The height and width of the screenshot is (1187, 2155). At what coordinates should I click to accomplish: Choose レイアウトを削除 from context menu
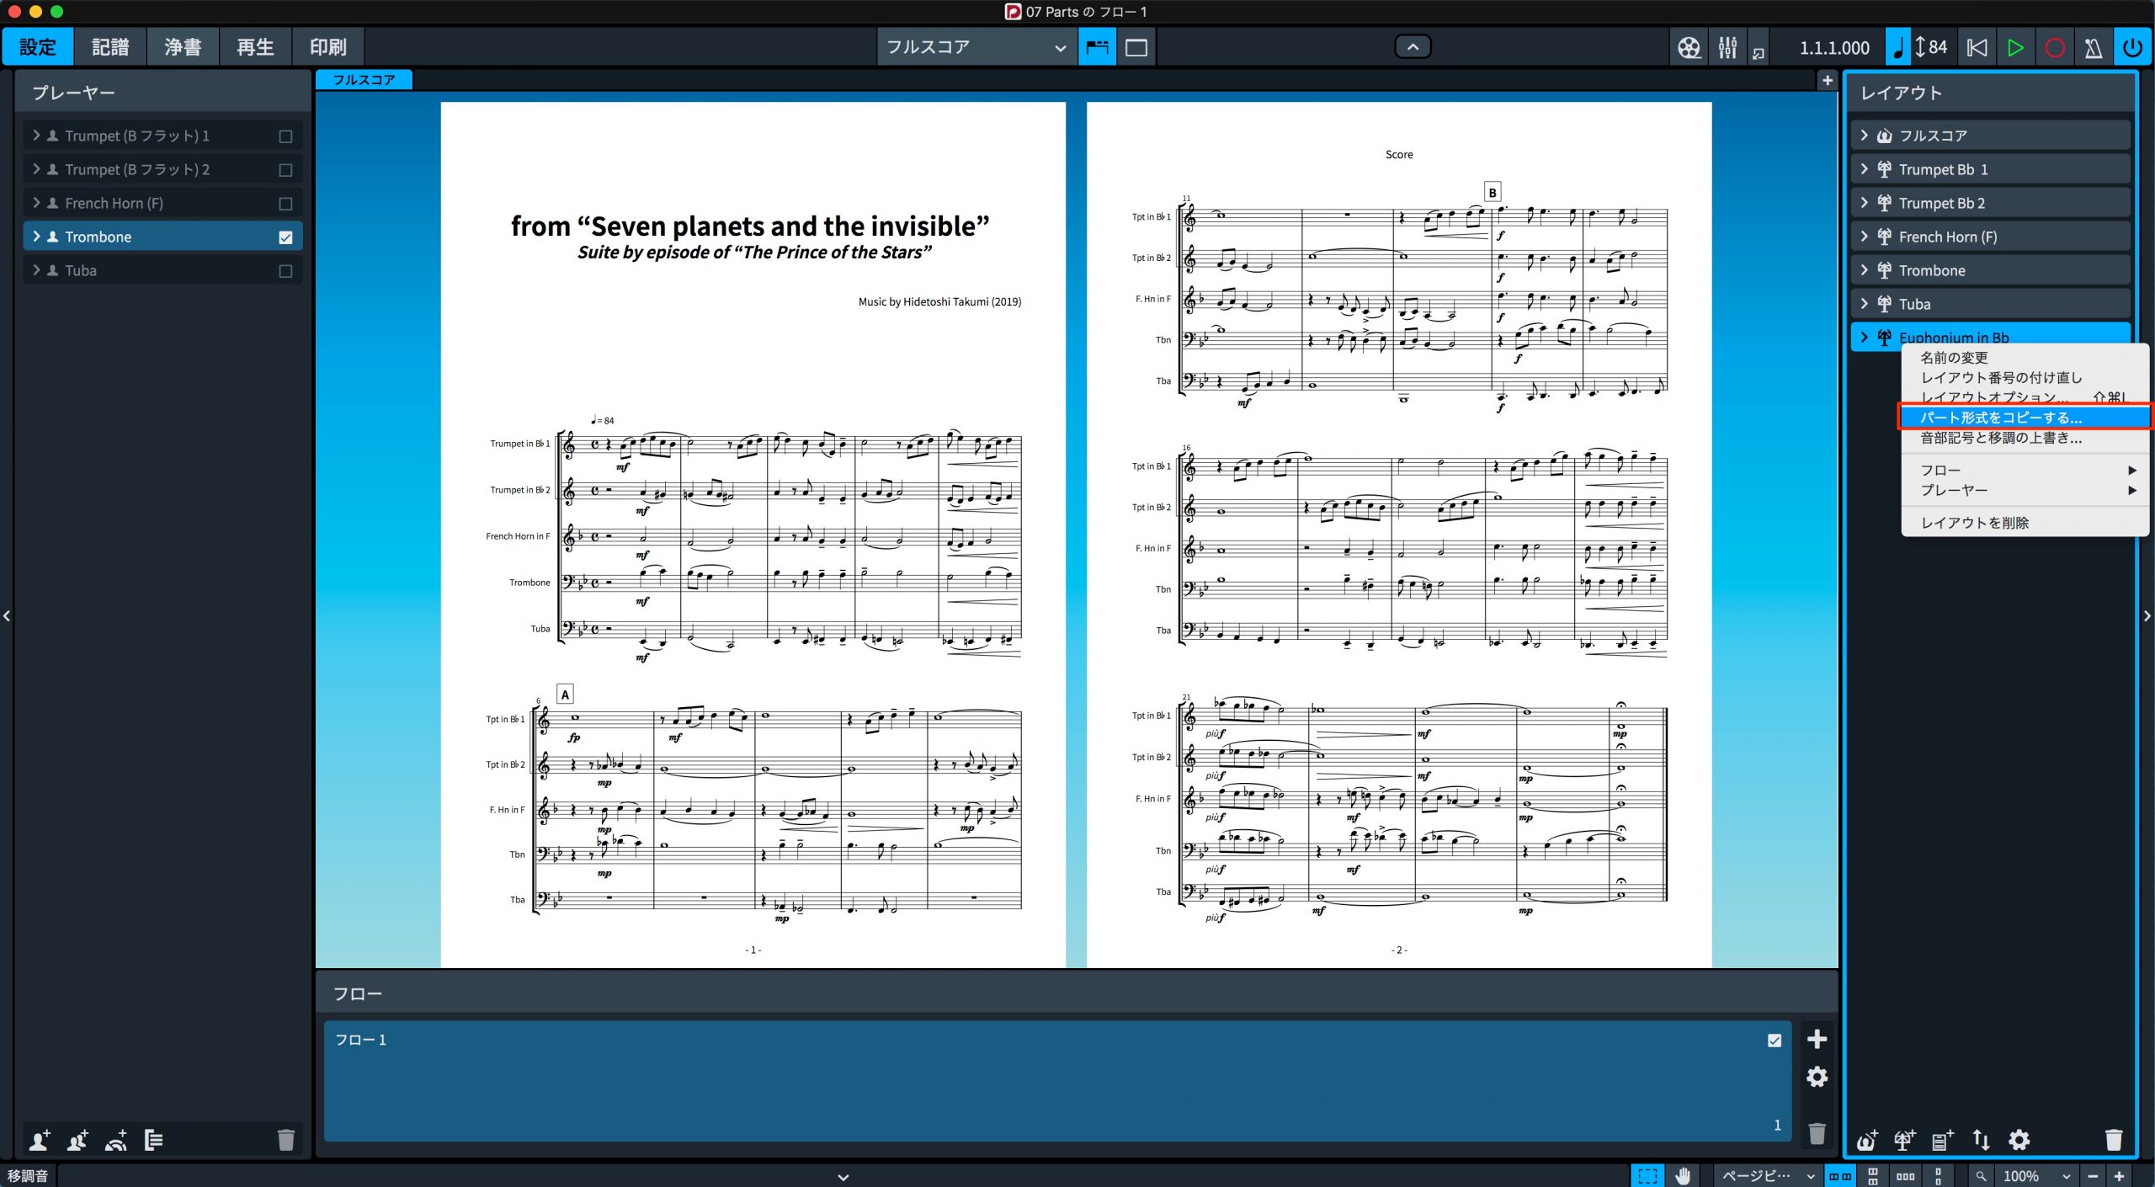pyautogui.click(x=1974, y=523)
